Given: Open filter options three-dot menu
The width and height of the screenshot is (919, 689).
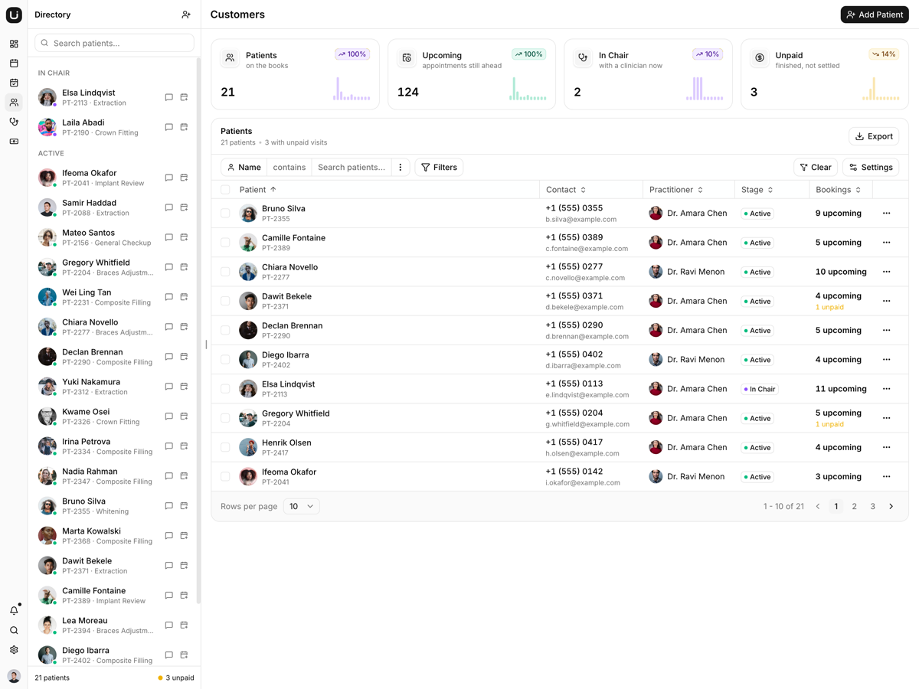Looking at the screenshot, I should pos(401,167).
